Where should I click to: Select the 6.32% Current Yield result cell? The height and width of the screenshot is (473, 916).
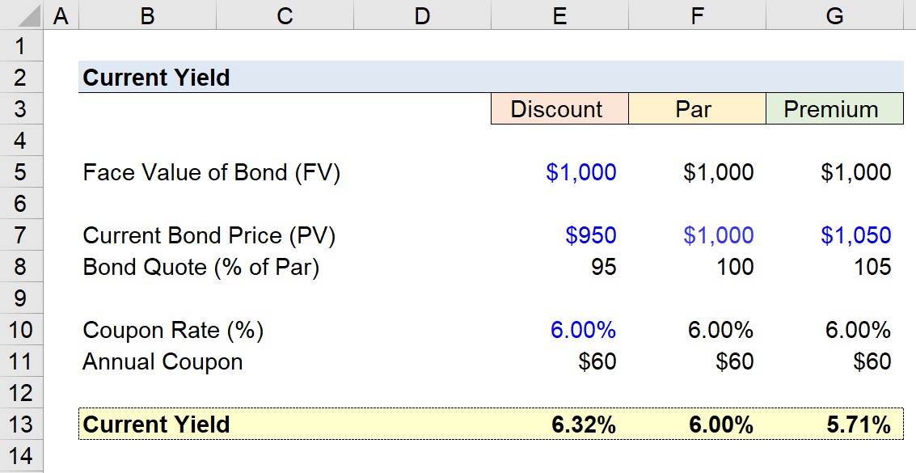(x=559, y=424)
